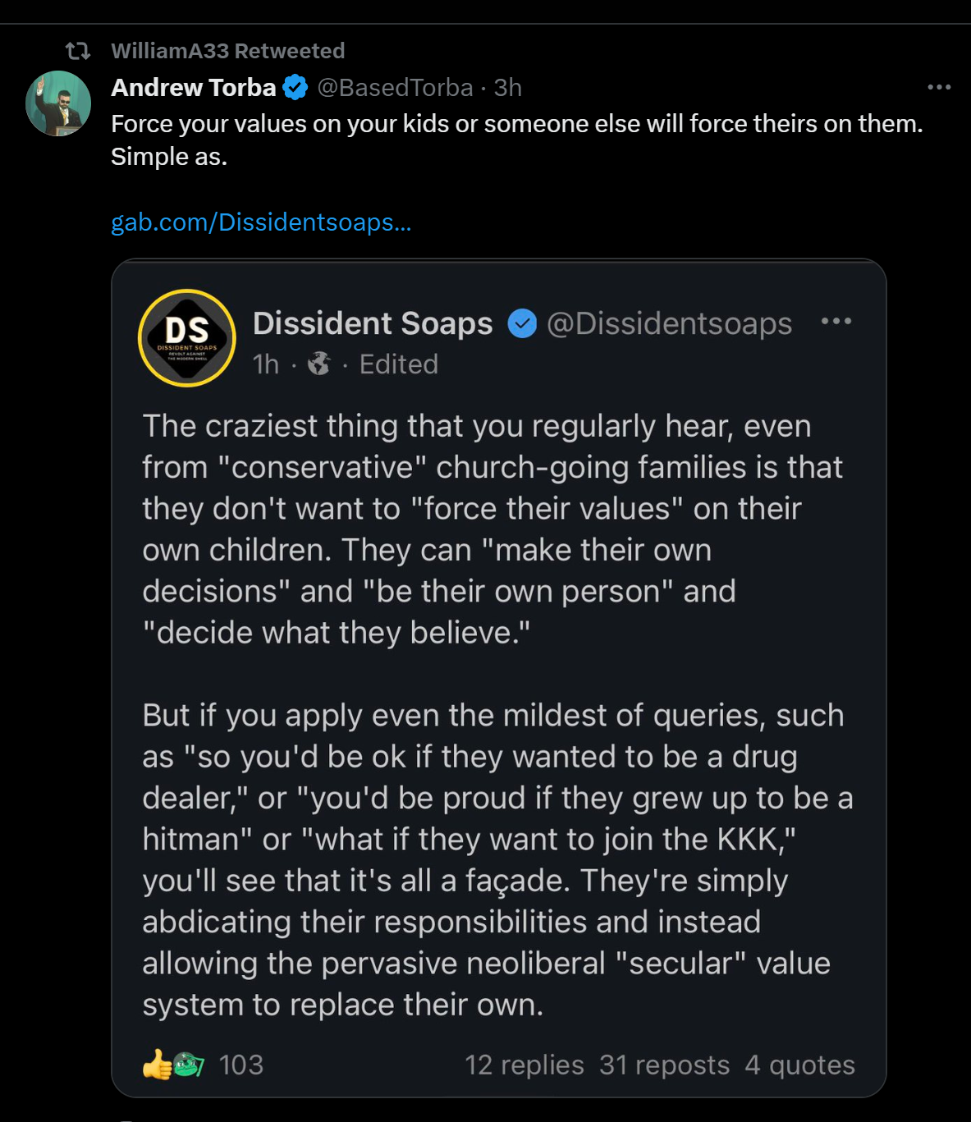The image size is (971, 1122).
Task: Click the thumbs-up reaction icon
Action: pos(156,1065)
